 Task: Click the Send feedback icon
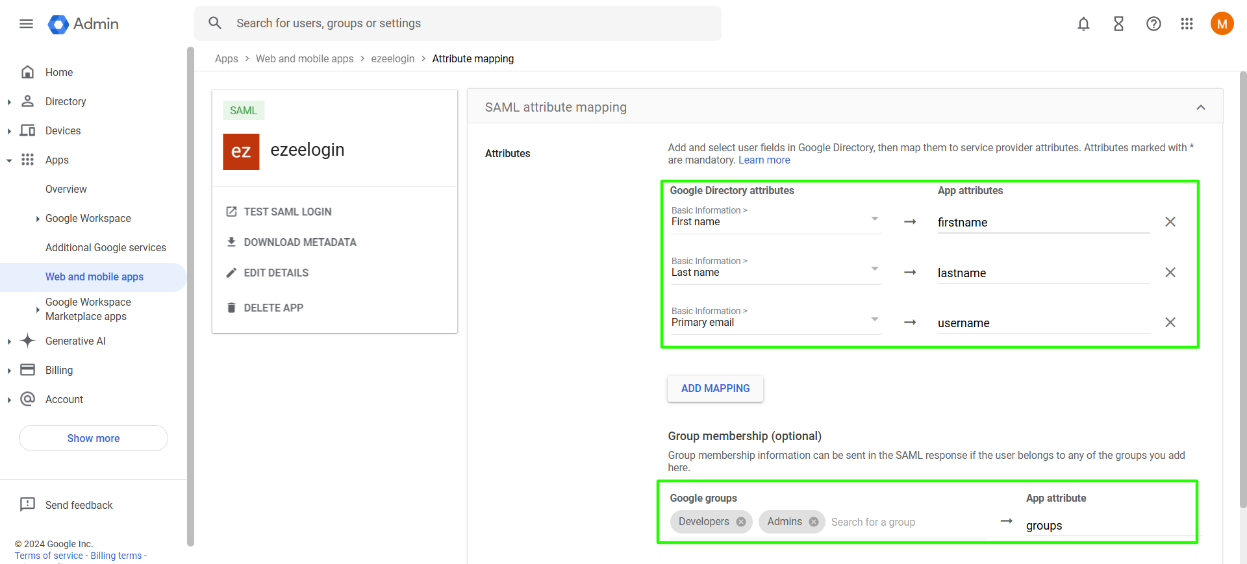(27, 504)
